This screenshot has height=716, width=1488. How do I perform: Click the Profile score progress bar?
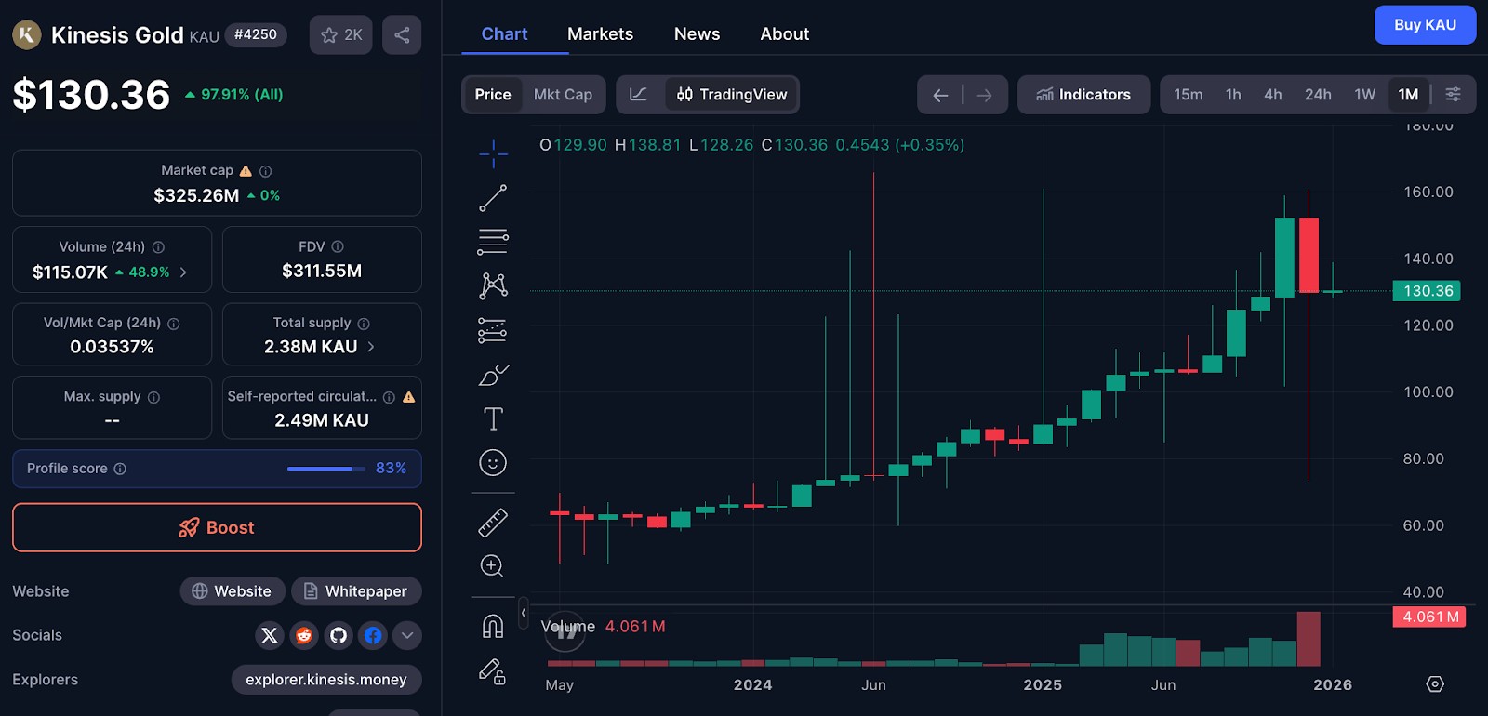click(x=326, y=469)
